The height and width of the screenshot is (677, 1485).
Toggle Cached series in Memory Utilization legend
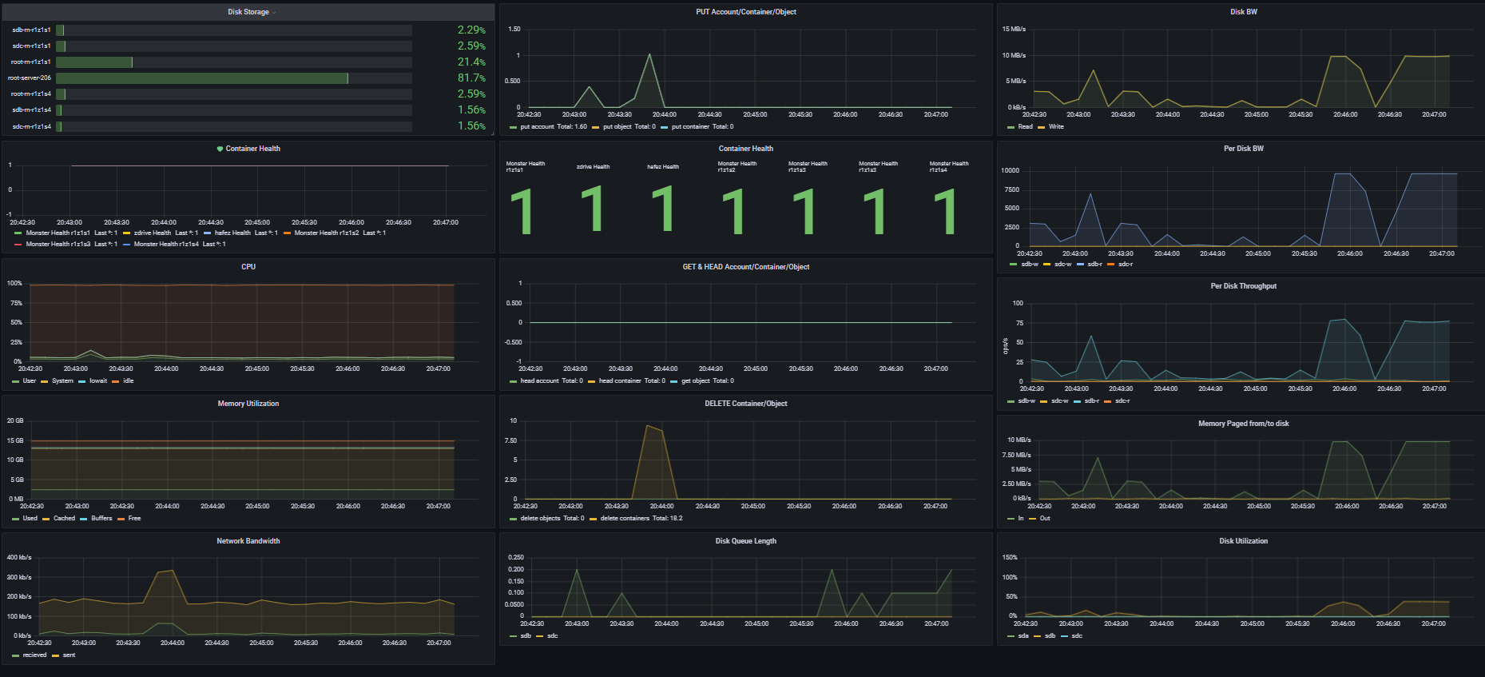pos(64,519)
